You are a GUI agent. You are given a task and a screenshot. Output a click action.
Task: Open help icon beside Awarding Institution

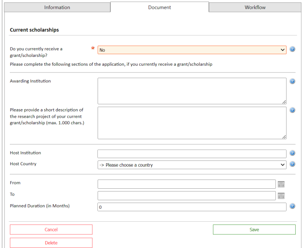292,81
